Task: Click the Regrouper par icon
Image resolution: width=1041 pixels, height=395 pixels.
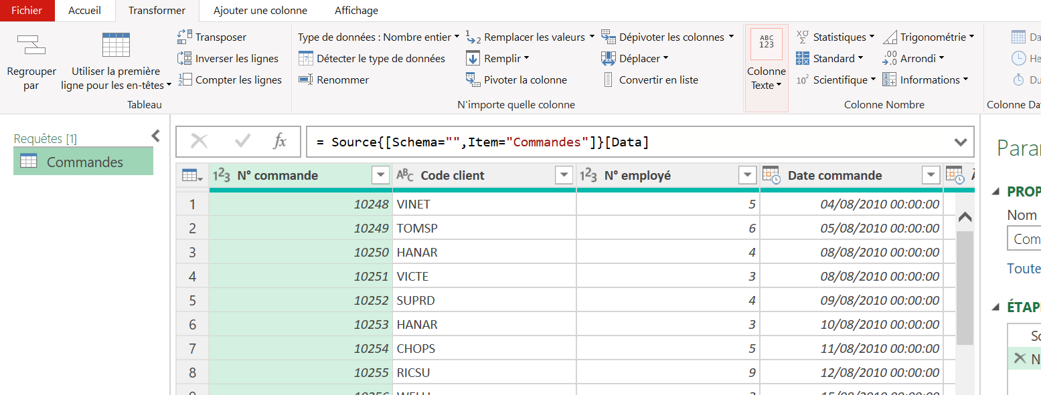Action: coord(31,45)
